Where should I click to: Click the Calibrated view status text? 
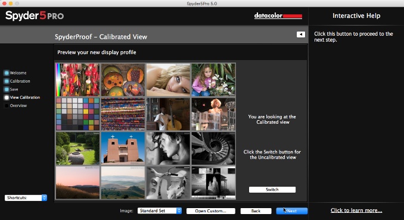click(272, 120)
